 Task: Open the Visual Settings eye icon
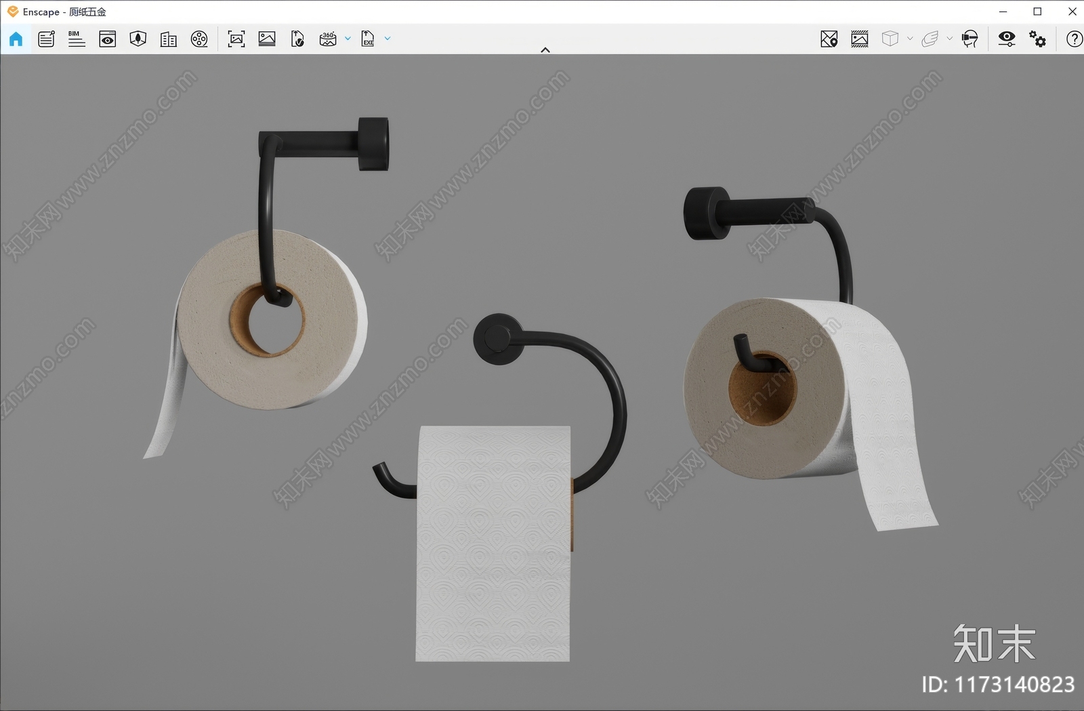(1007, 39)
